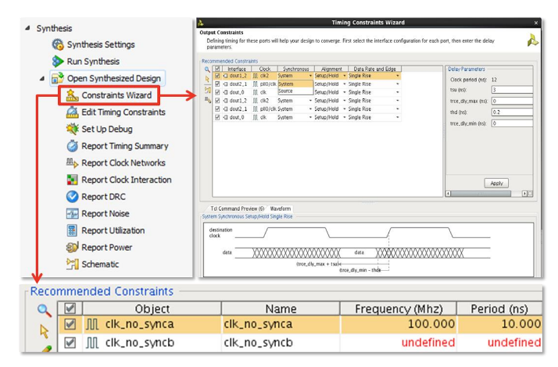Viewport: 558px width, 367px height.
Task: Uncheck the clk_no_synca clock checkbox
Action: click(70, 325)
